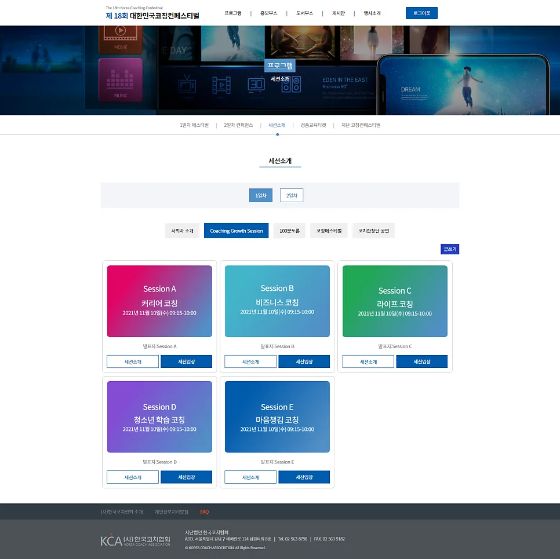This screenshot has height=559, width=560.
Task: Open the Session C 라이프 코칭 thumbnail
Action: point(395,301)
